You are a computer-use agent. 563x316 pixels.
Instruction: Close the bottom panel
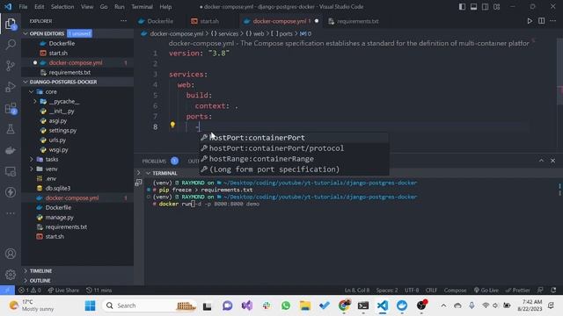(553, 161)
